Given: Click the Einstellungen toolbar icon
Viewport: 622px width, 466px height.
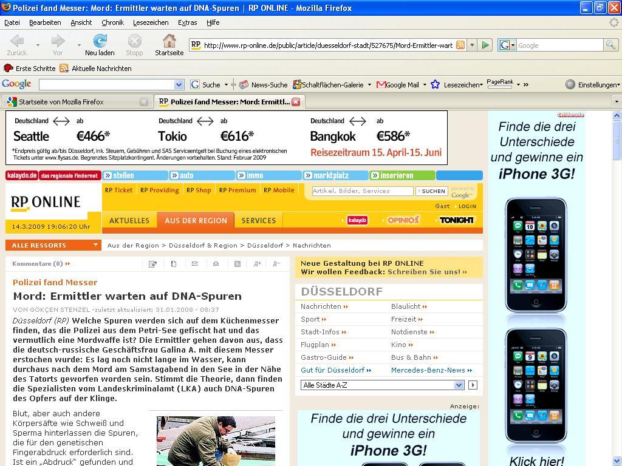Looking at the screenshot, I should point(570,84).
